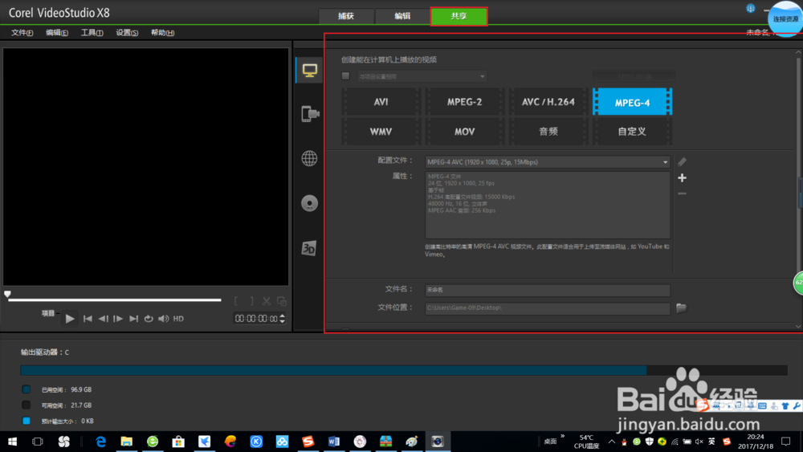Switch to the 共享 tab
Viewport: 803px width, 452px height.
point(459,16)
